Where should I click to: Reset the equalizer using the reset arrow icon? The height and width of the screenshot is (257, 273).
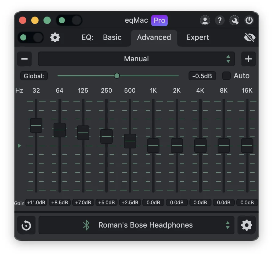coord(26,225)
